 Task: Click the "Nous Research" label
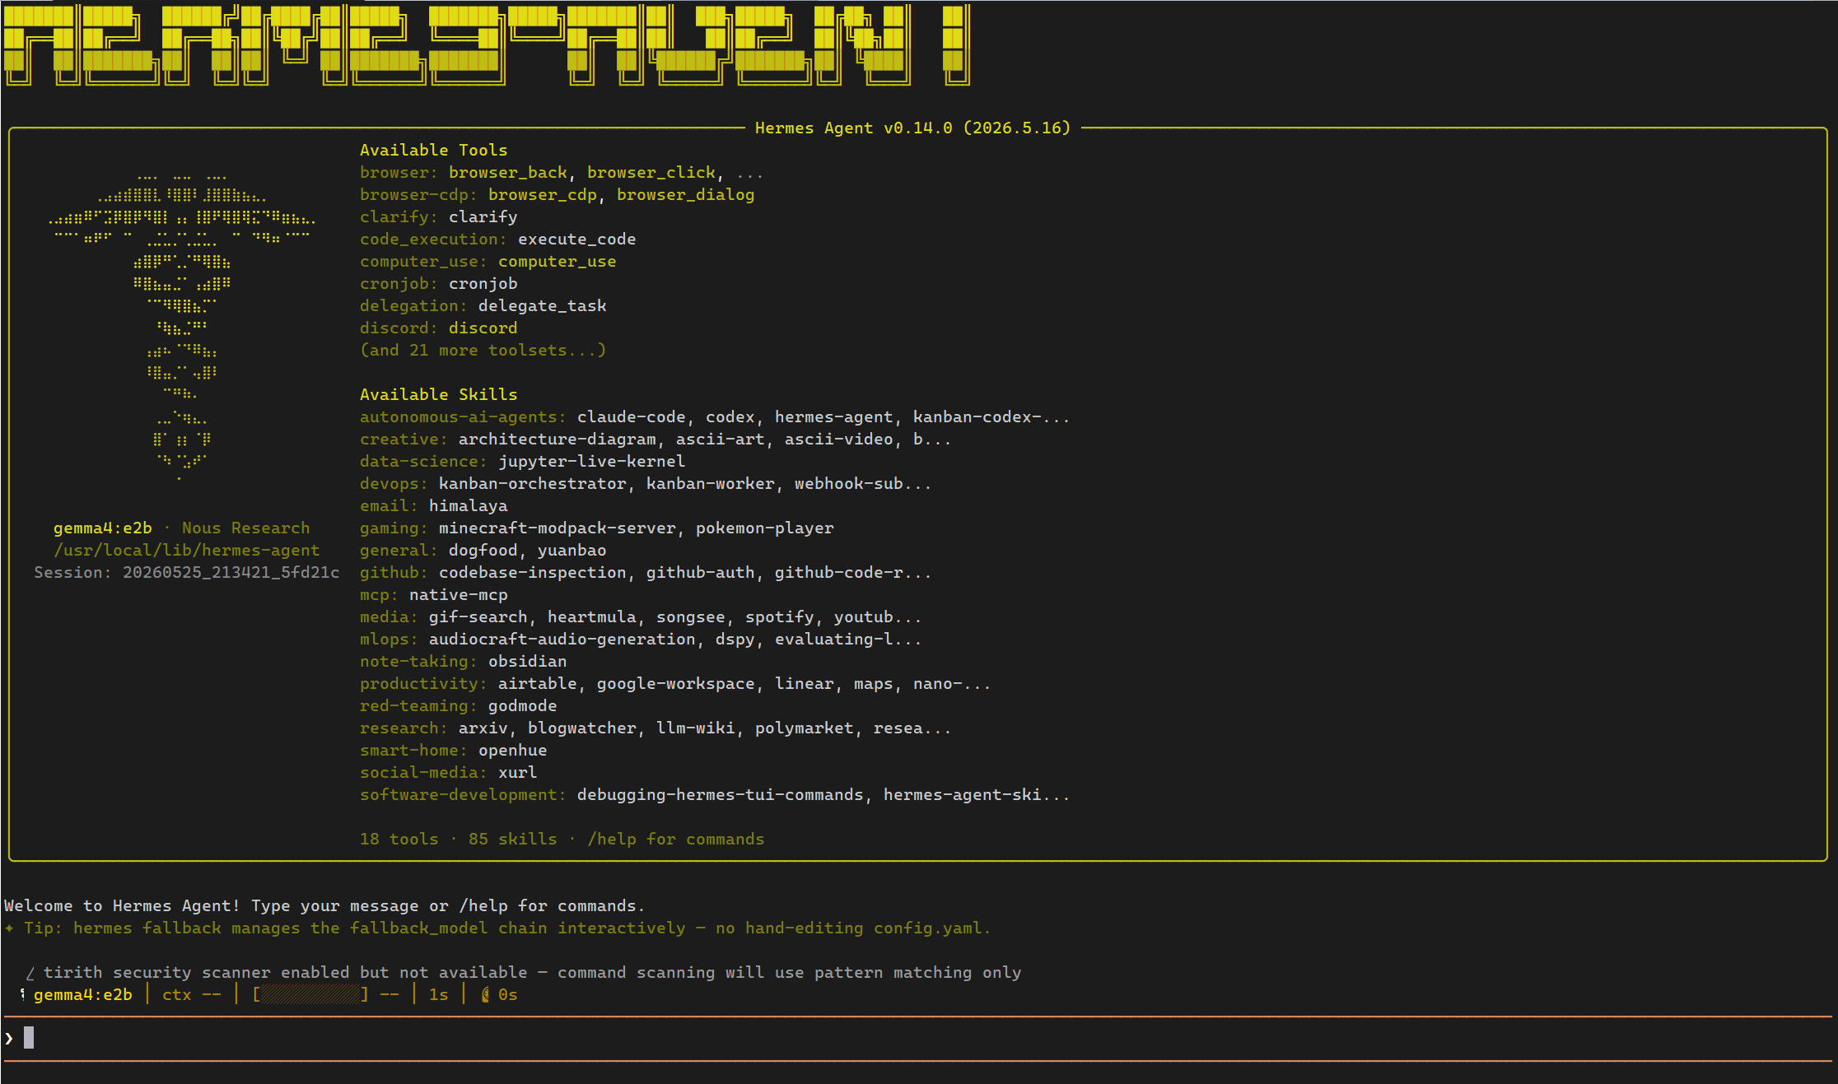246,528
